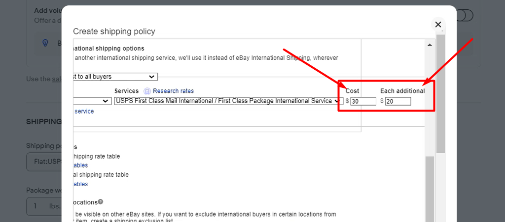
Task: Click the package weight lbs field behind dialog
Action: coord(44,206)
